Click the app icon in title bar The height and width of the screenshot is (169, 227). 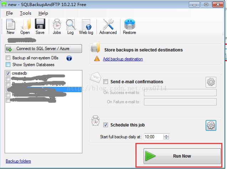[4, 4]
